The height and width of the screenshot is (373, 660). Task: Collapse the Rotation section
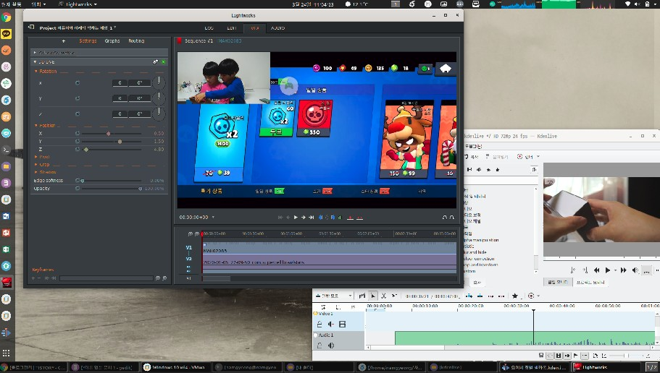36,72
